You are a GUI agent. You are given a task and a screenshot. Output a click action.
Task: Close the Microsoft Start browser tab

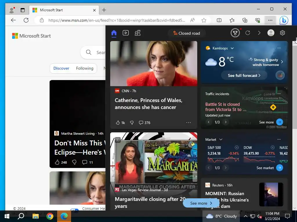94,10
